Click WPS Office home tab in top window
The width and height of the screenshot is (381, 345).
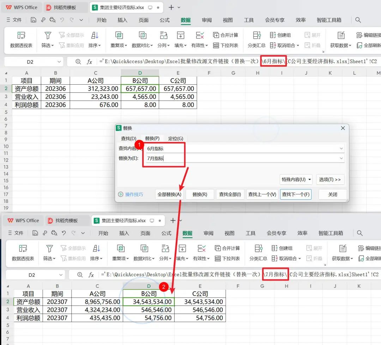click(22, 7)
